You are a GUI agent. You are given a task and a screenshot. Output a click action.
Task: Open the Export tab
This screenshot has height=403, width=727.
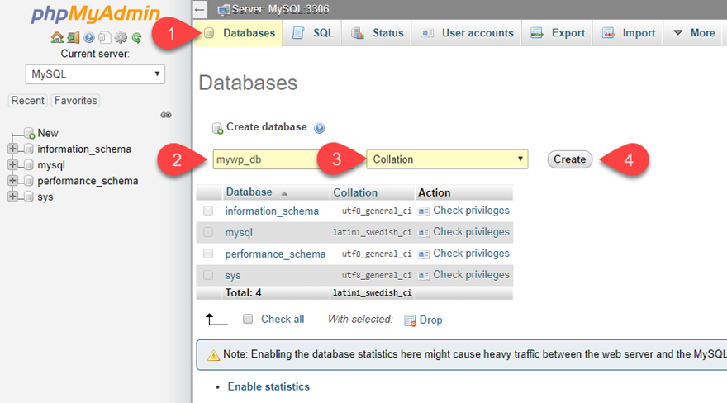[x=557, y=33]
